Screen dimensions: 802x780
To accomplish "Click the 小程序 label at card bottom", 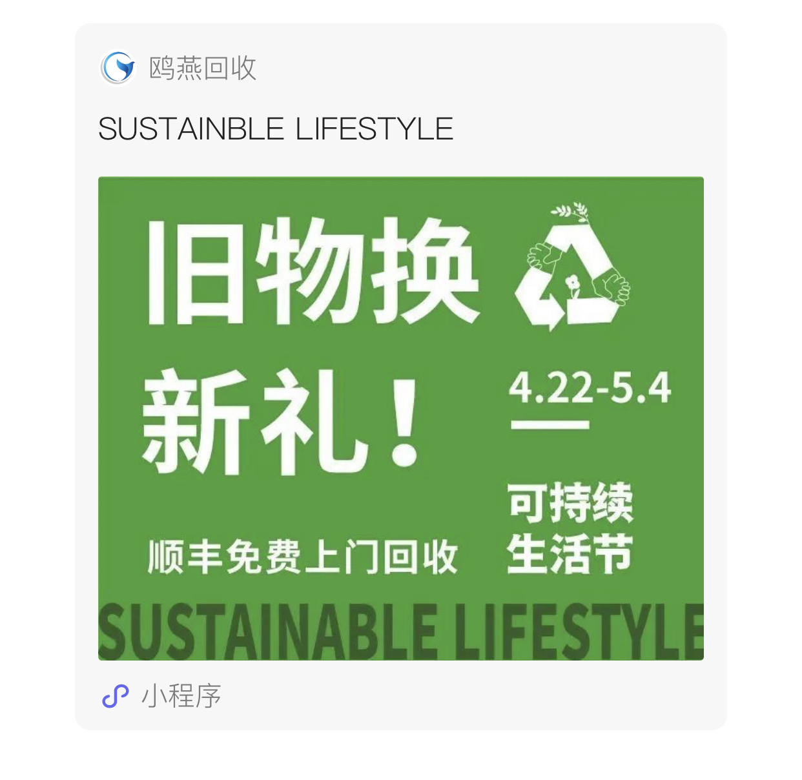I will click(x=181, y=696).
